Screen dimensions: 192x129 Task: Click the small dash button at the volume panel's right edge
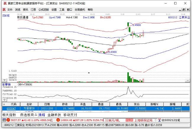point(188,80)
